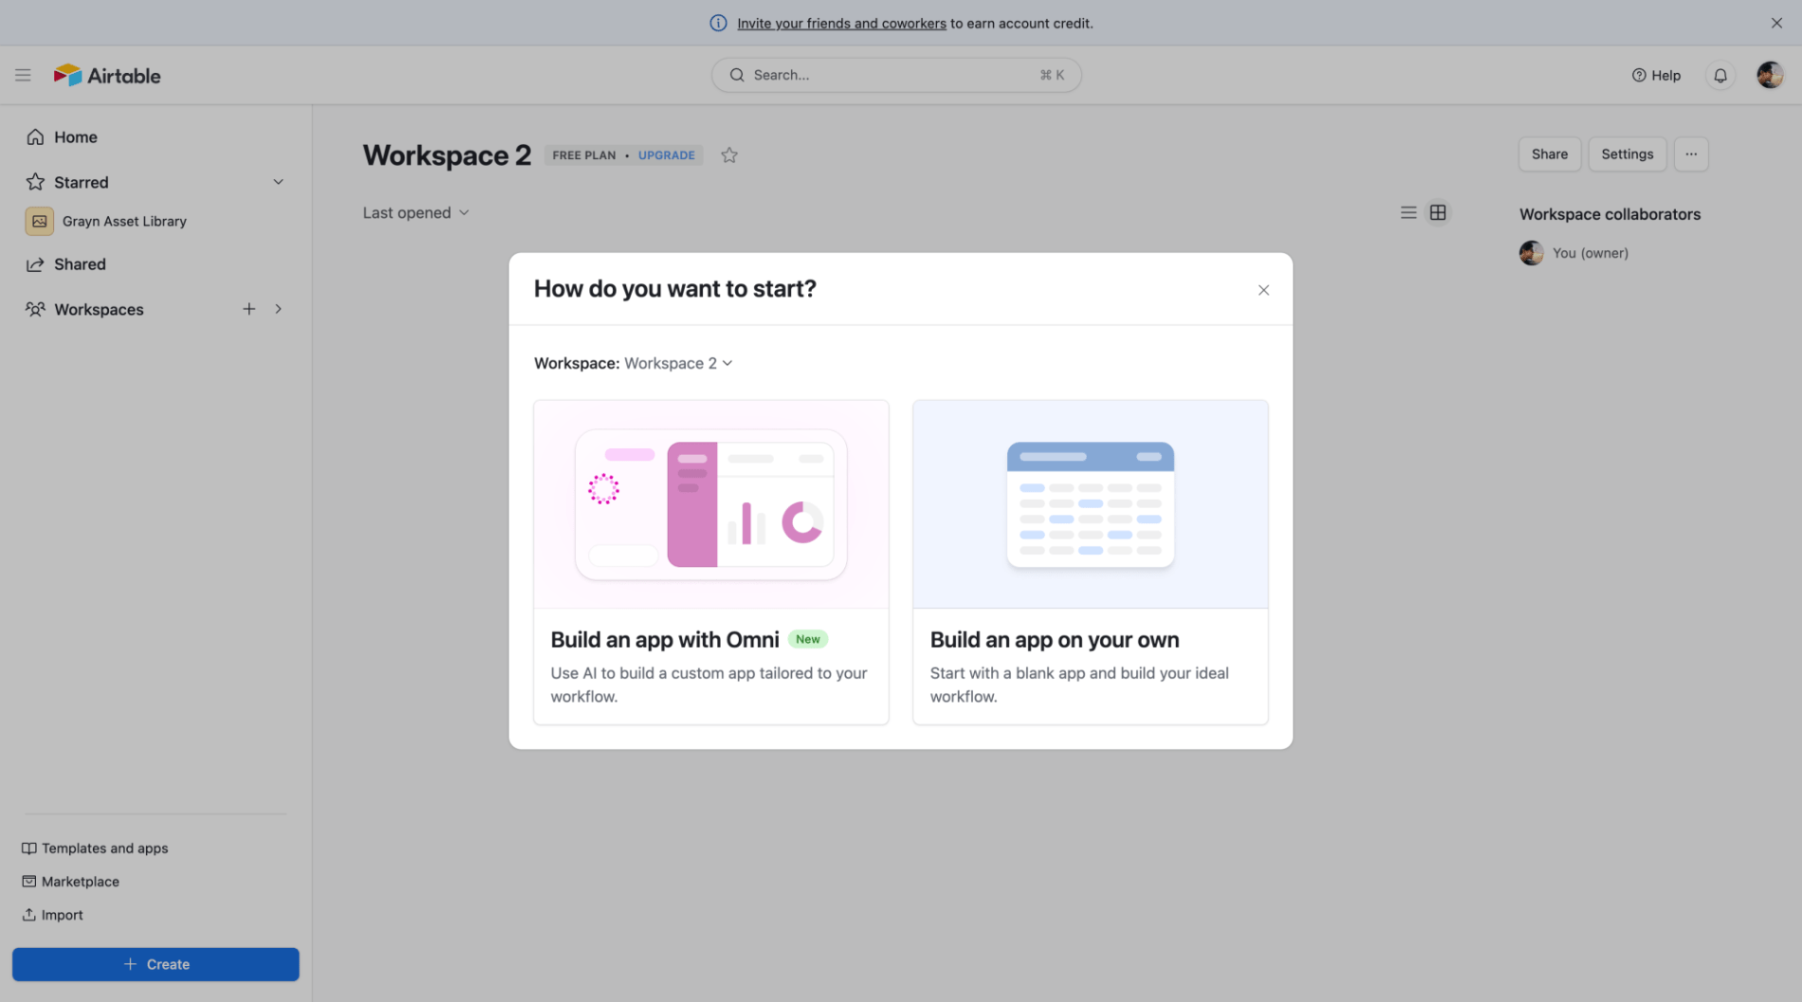Click the Grayn Asset Library base icon
This screenshot has height=1002, width=1802.
click(39, 221)
